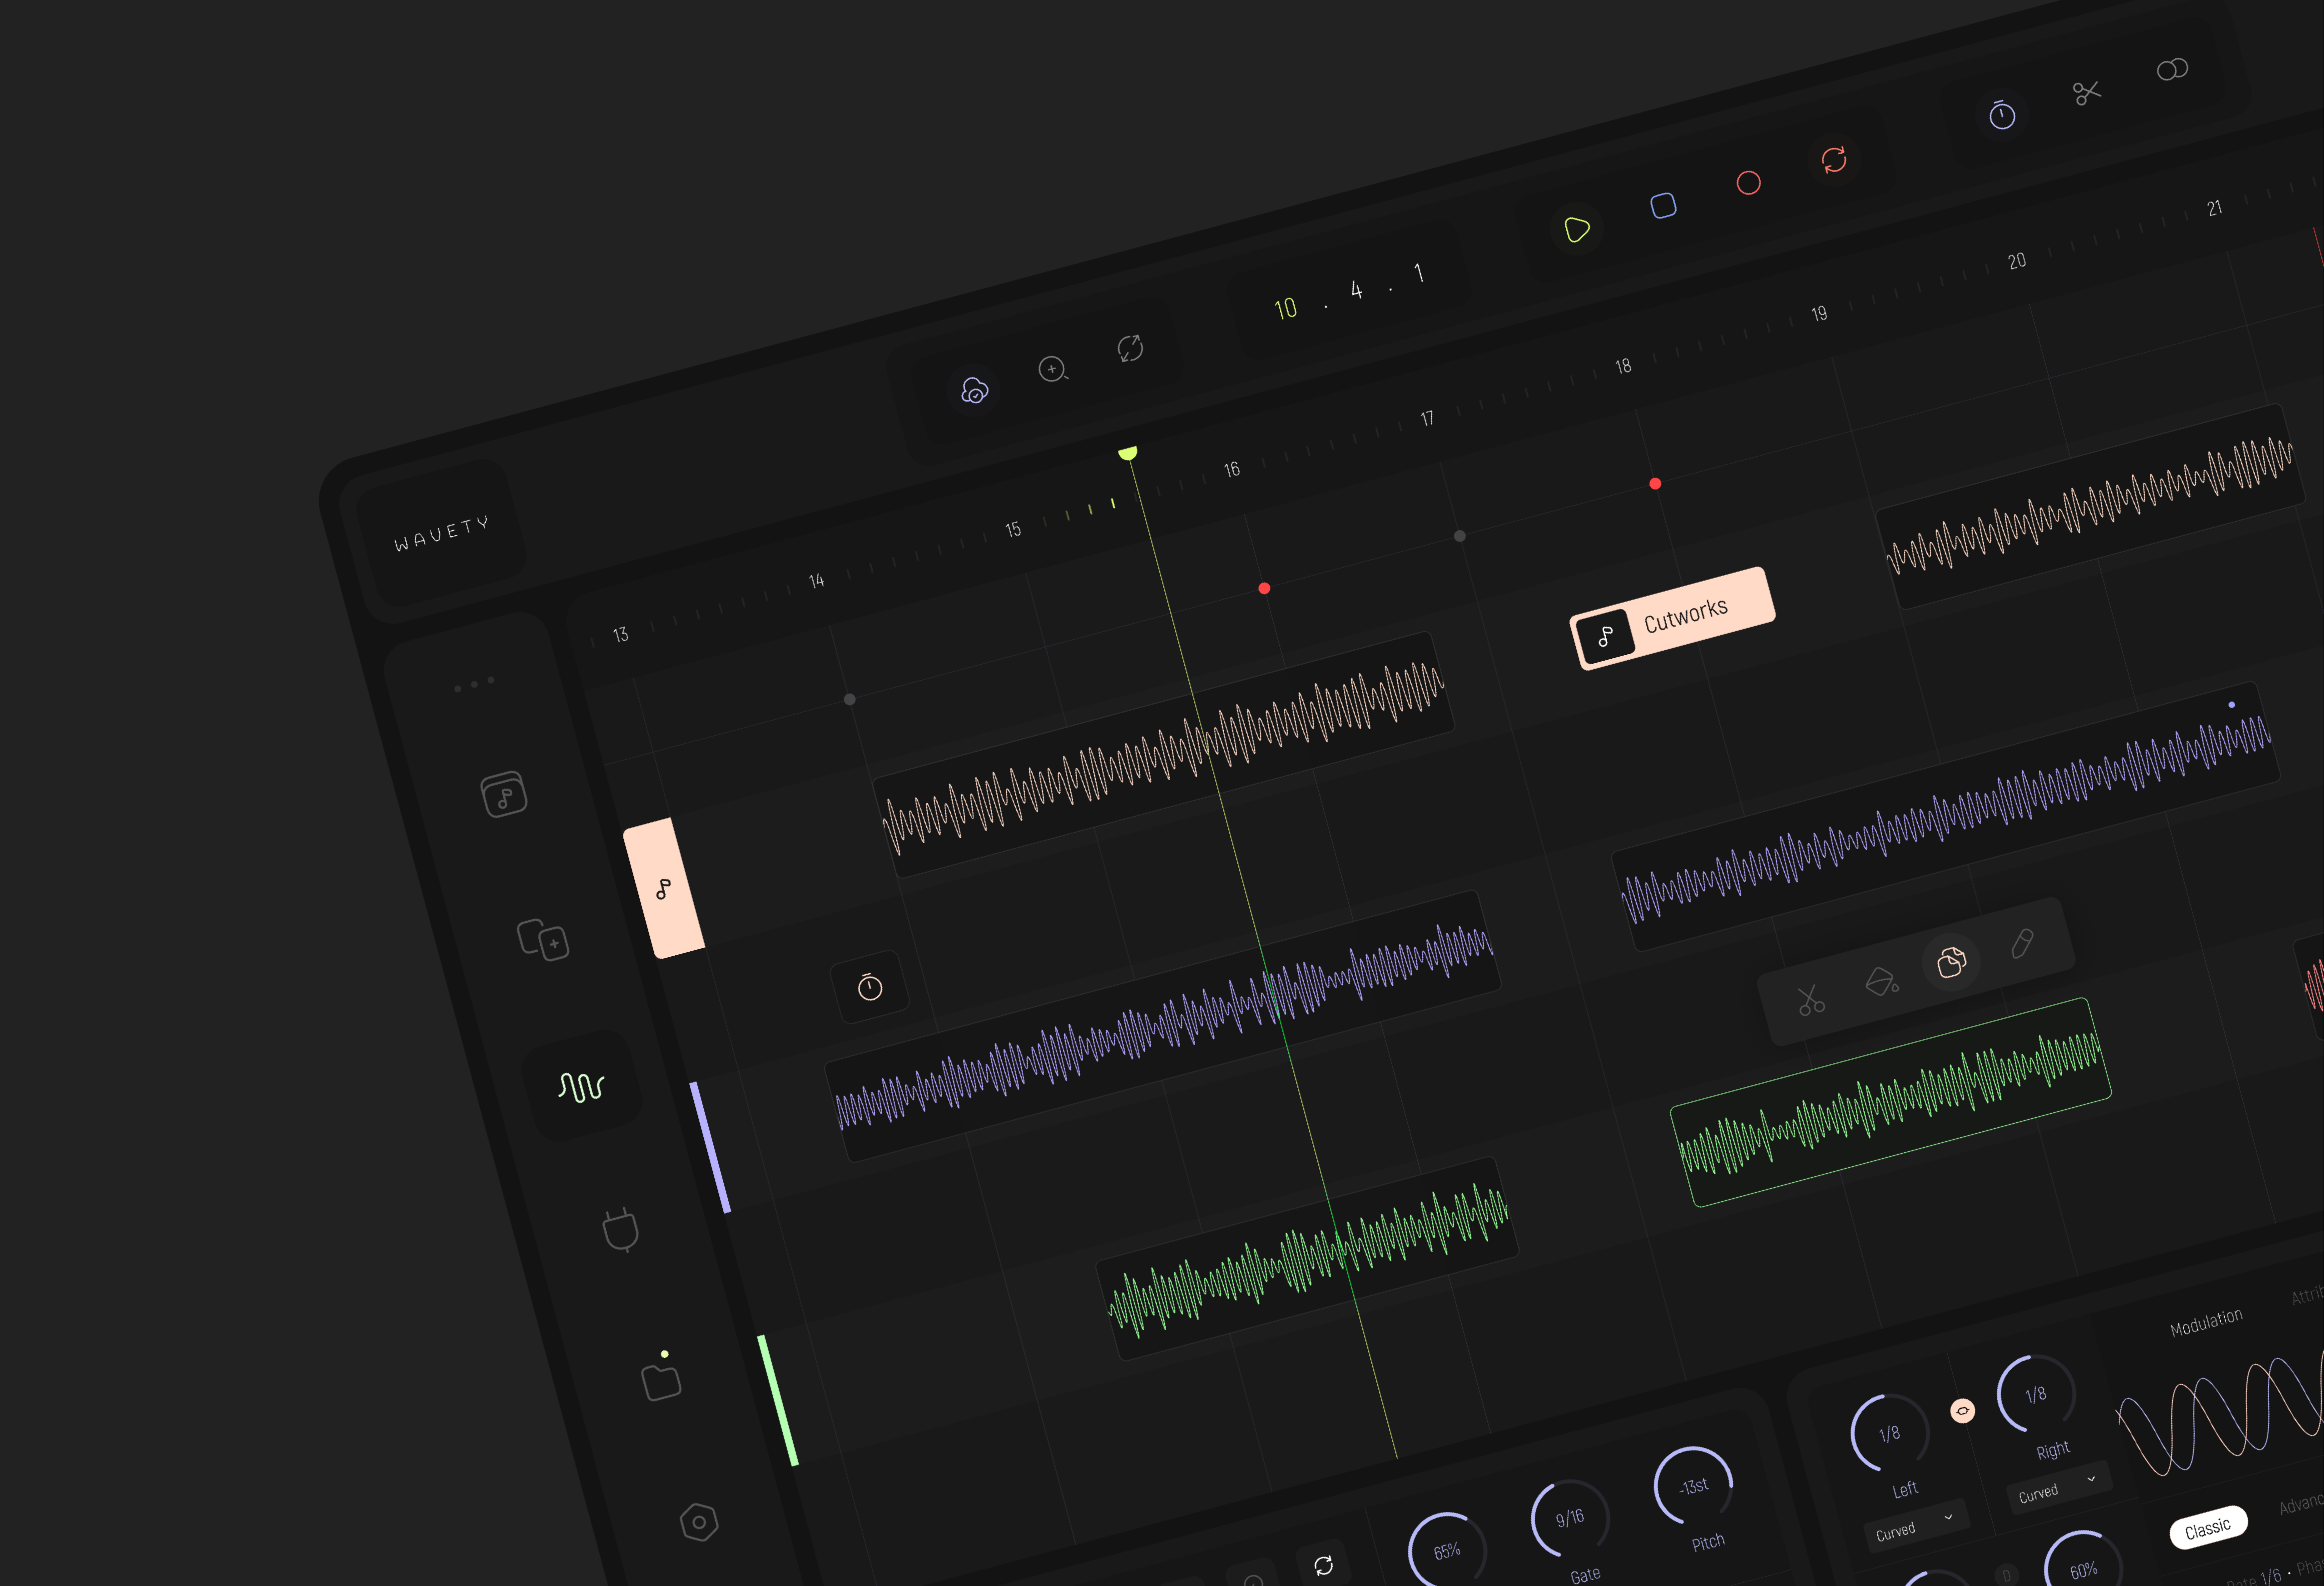This screenshot has height=1586, width=2324.
Task: Select the long purple clip on the right
Action: 1946,816
